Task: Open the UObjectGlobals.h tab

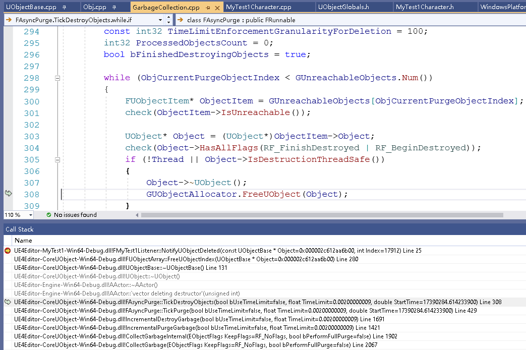Action: click(343, 7)
